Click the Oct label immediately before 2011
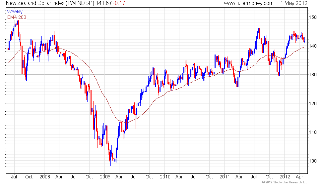This screenshot has height=185, width=325. pos(209,177)
